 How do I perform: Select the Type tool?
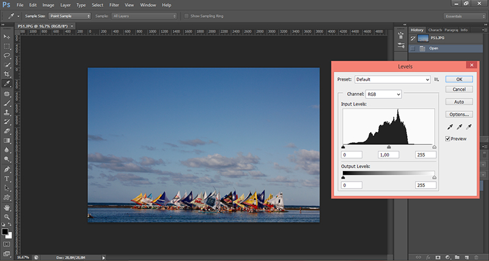[x=7, y=178]
